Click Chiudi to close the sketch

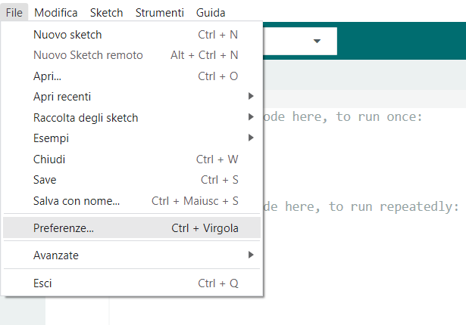tap(132, 159)
